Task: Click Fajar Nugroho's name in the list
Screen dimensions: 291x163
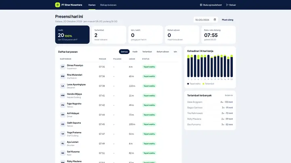Action: (74, 104)
